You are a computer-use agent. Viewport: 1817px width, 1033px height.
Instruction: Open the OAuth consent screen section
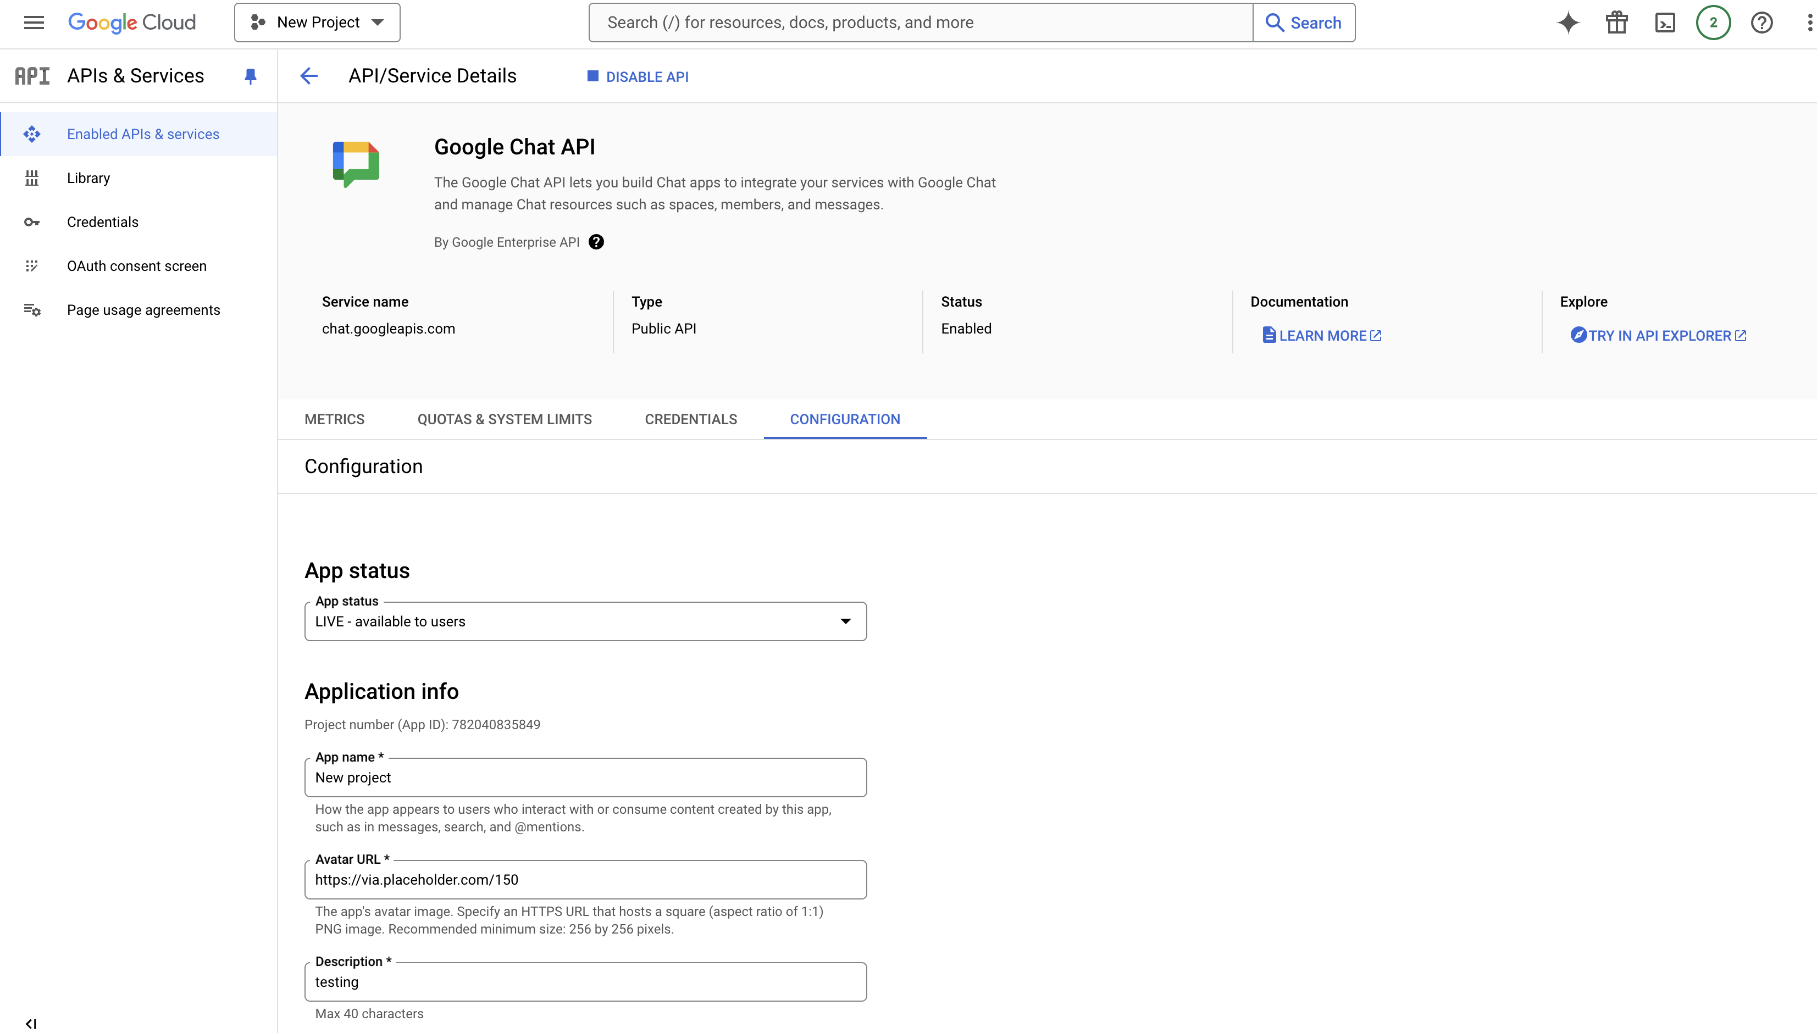click(136, 265)
